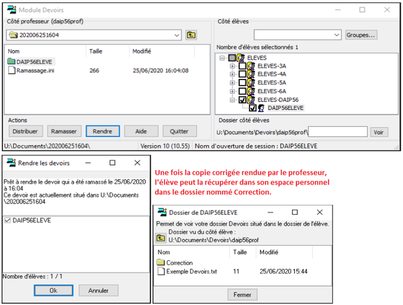Open the Correction folder

(179, 263)
